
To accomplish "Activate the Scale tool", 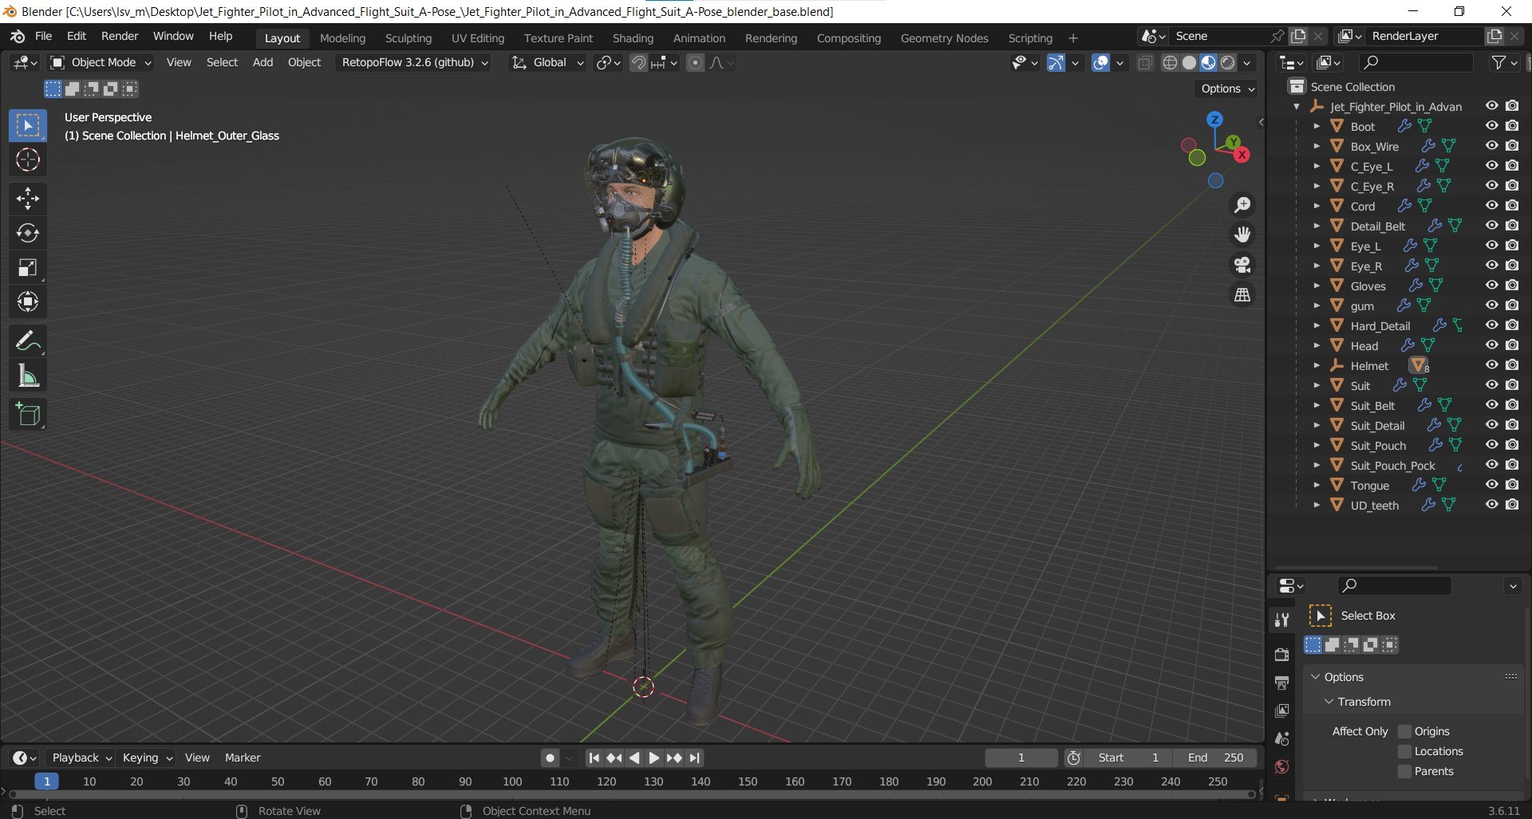I will point(28,268).
